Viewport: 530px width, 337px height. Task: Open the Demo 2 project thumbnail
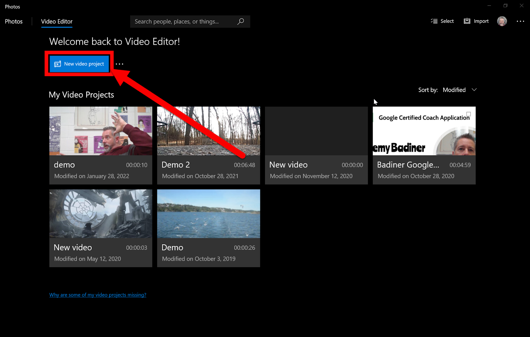click(209, 131)
